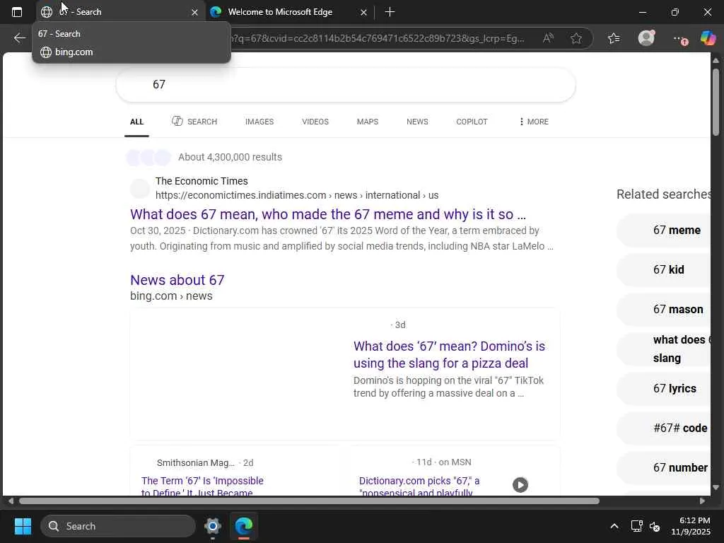Click the horizontal scroll-right arrow
The image size is (724, 543).
point(702,501)
